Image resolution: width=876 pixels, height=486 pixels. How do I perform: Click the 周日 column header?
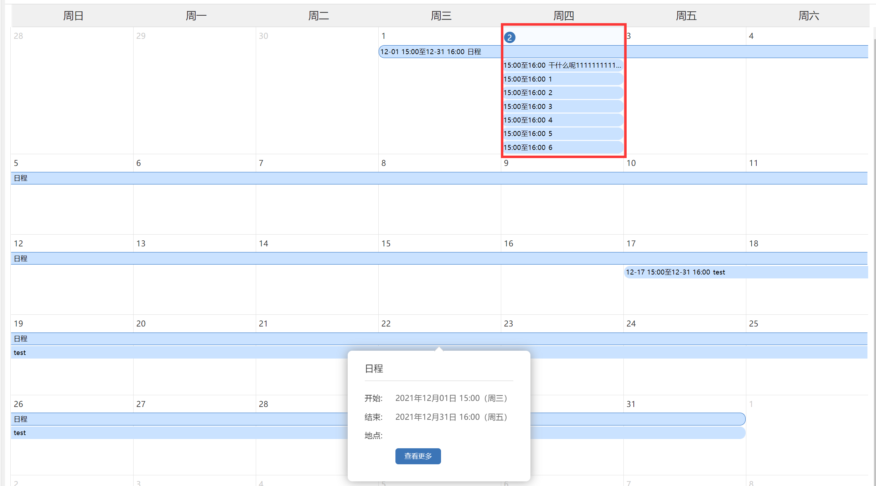[73, 16]
